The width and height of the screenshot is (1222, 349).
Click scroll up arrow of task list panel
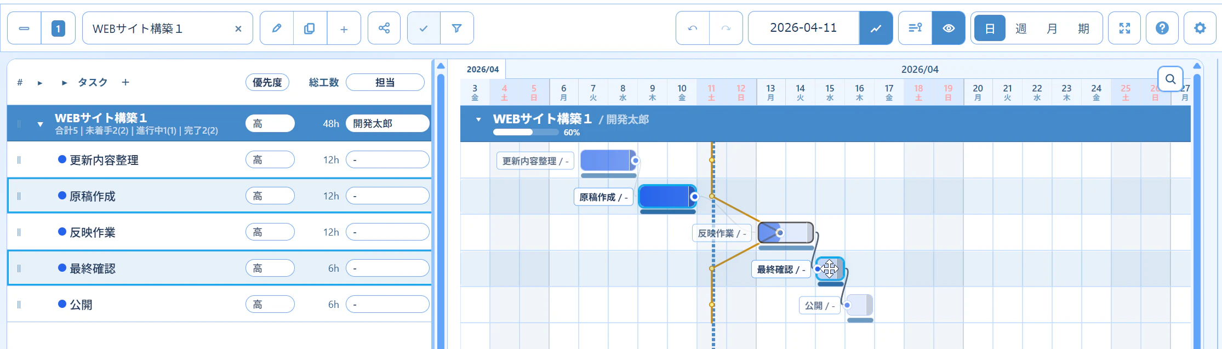pyautogui.click(x=441, y=66)
